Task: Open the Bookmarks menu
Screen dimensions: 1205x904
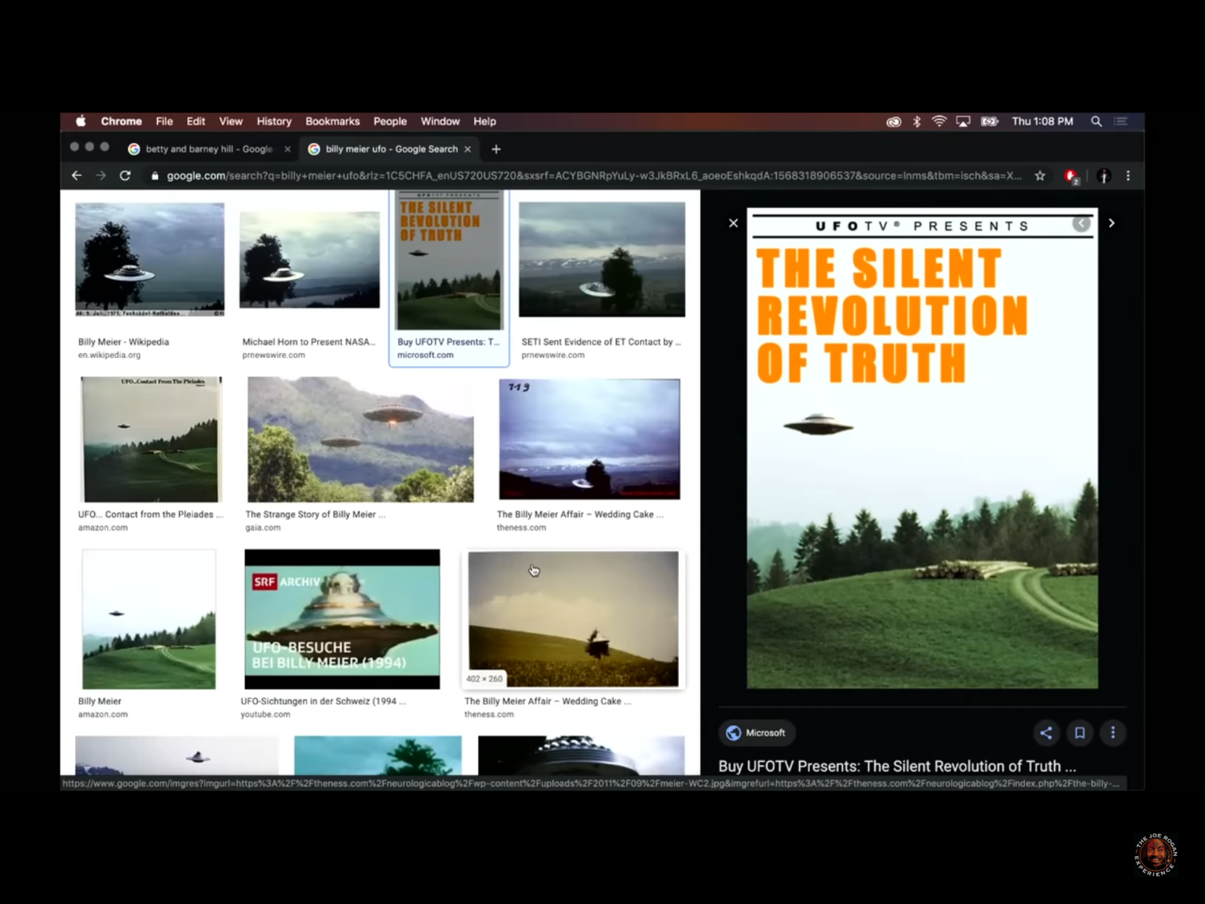Action: pyautogui.click(x=332, y=122)
